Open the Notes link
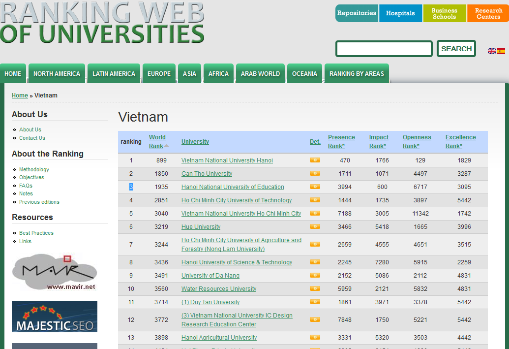 tap(26, 193)
